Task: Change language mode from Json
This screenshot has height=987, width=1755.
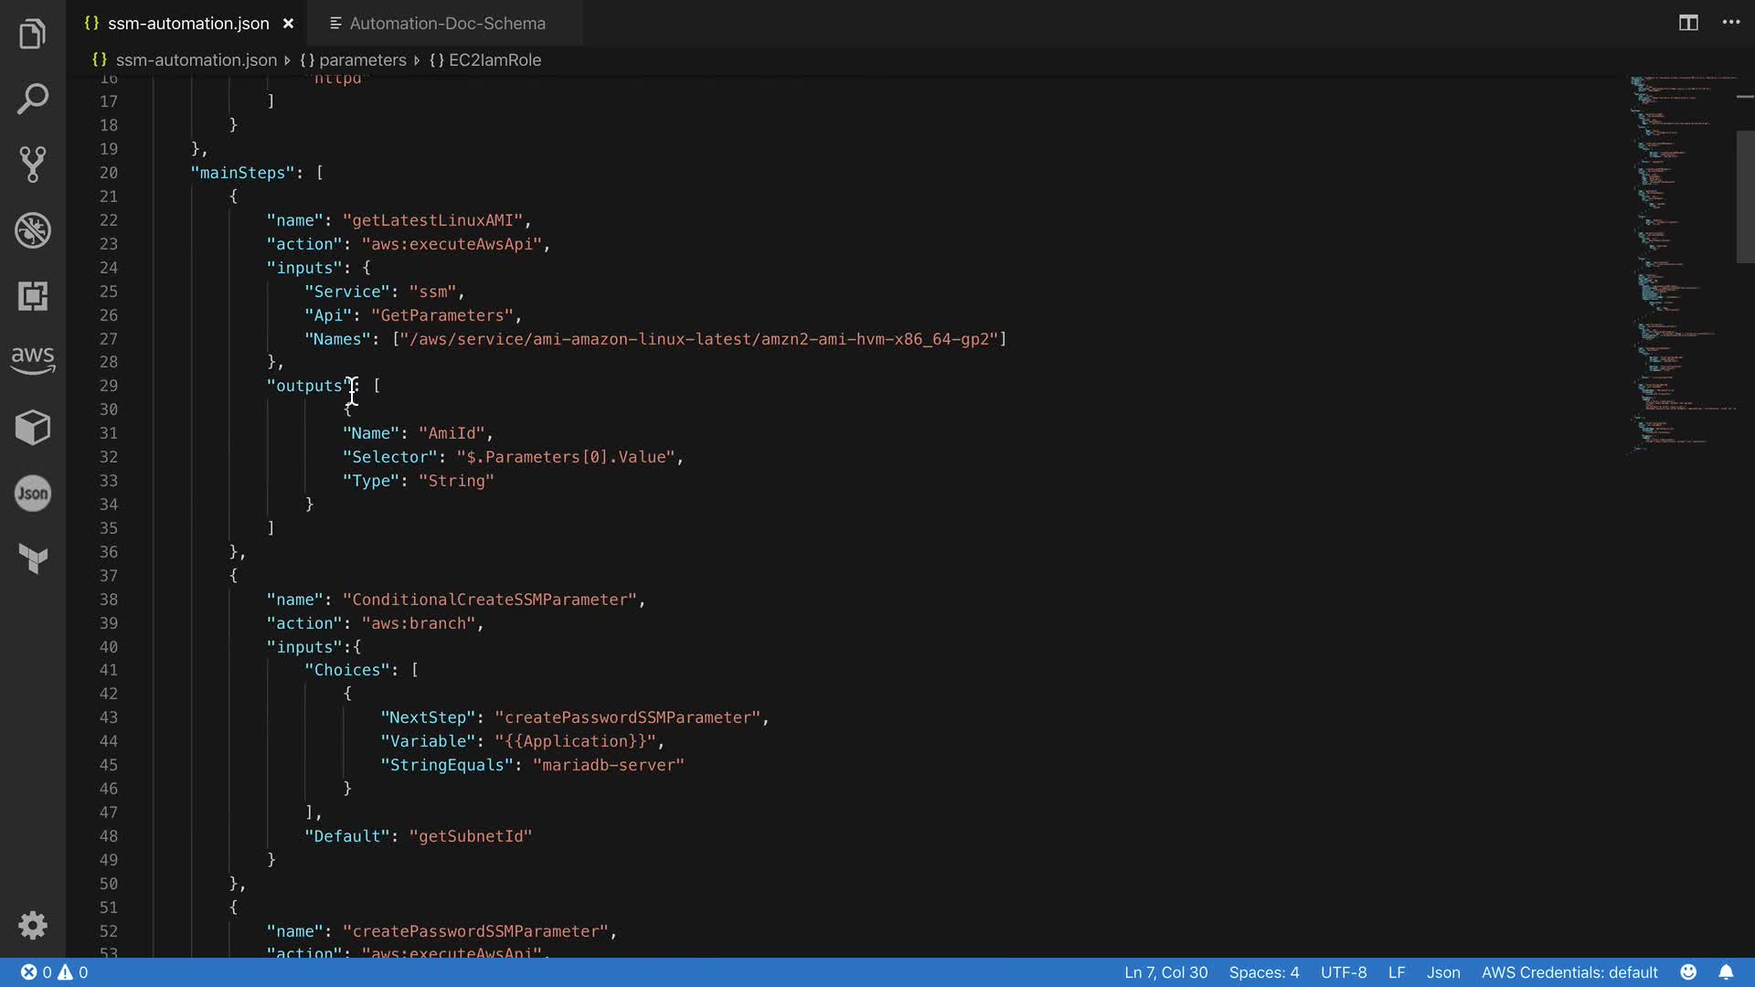Action: [1442, 972]
